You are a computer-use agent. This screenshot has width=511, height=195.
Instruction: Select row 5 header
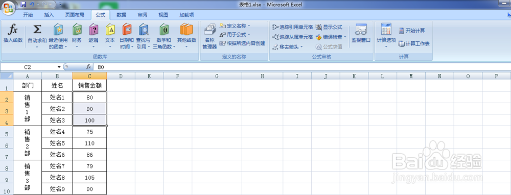7,132
